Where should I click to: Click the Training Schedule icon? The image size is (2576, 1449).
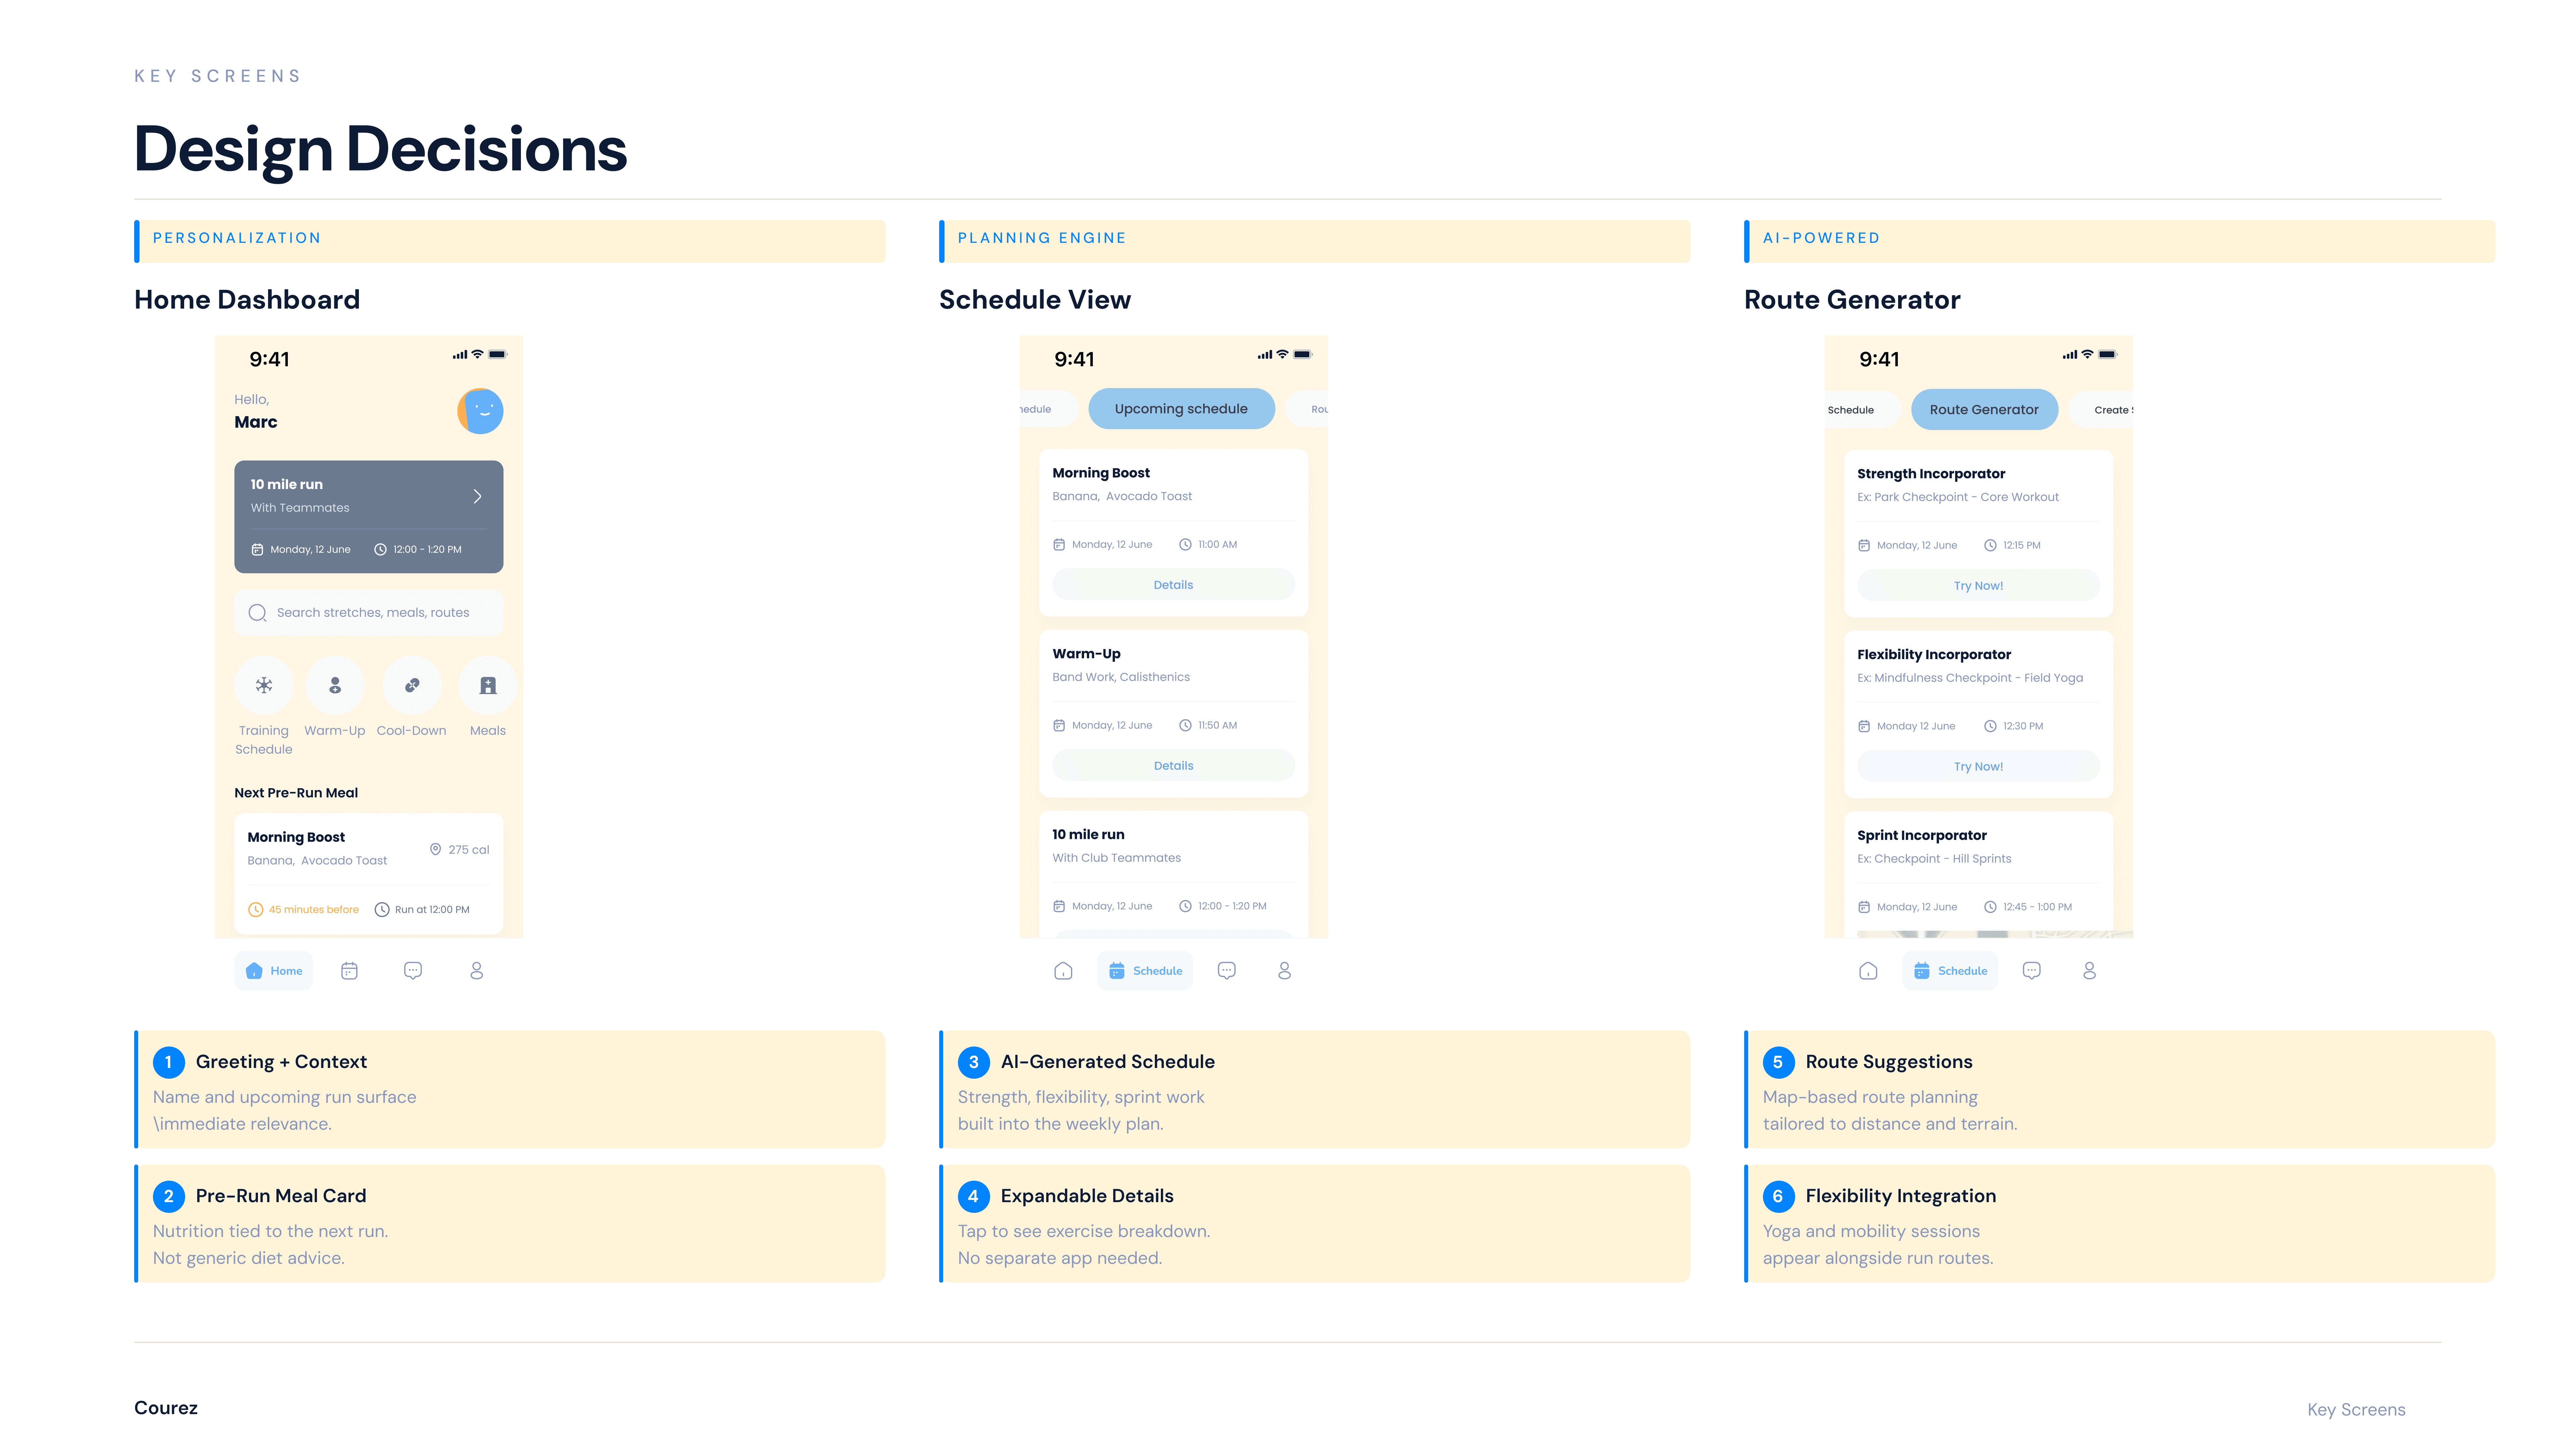263,685
